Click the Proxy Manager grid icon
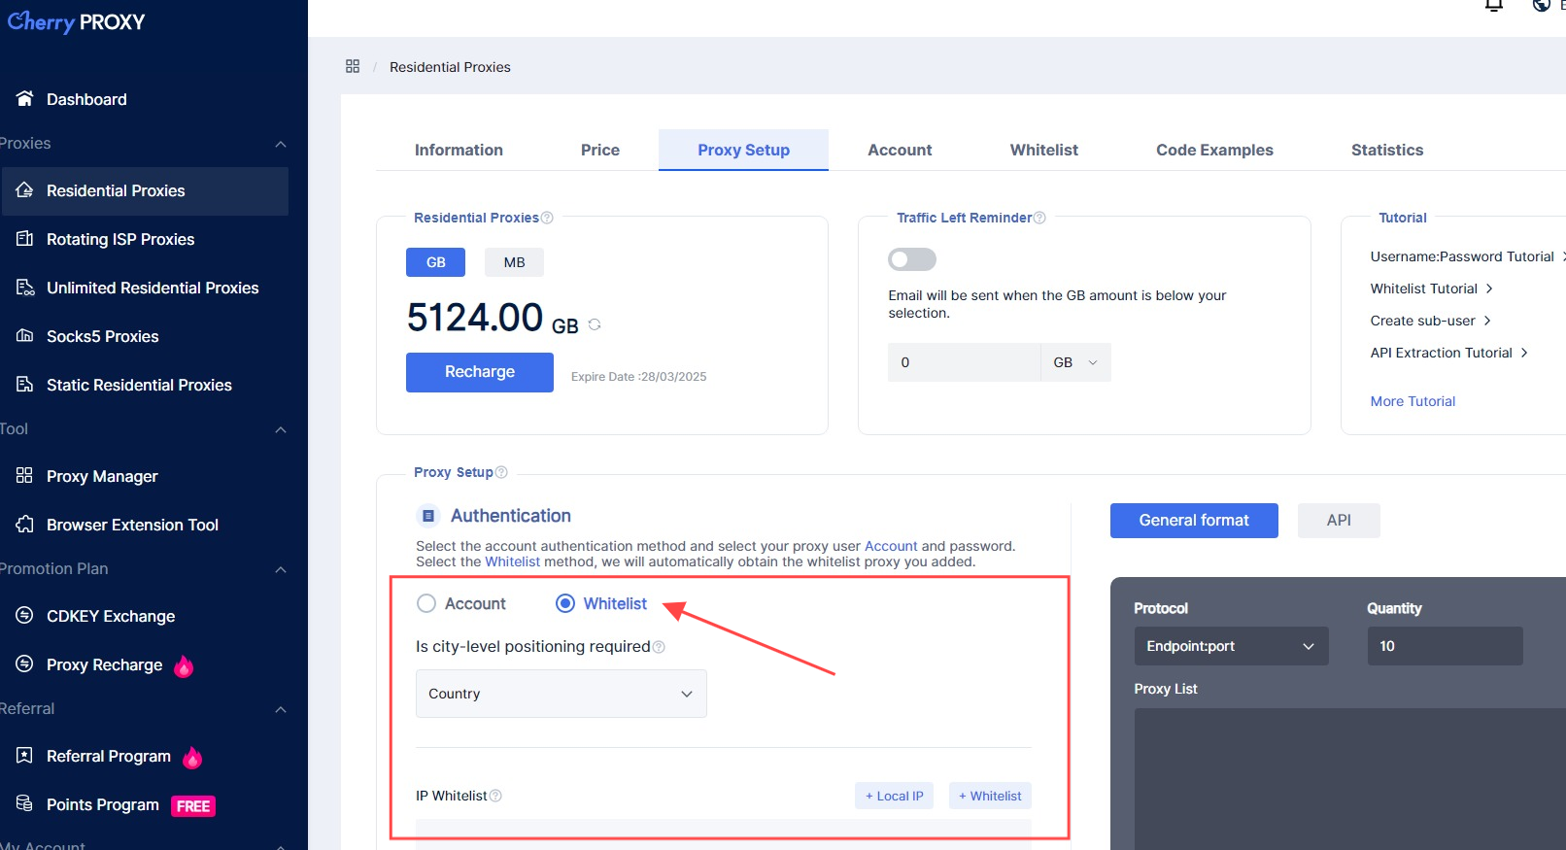Viewport: 1566px width, 850px height. [25, 476]
